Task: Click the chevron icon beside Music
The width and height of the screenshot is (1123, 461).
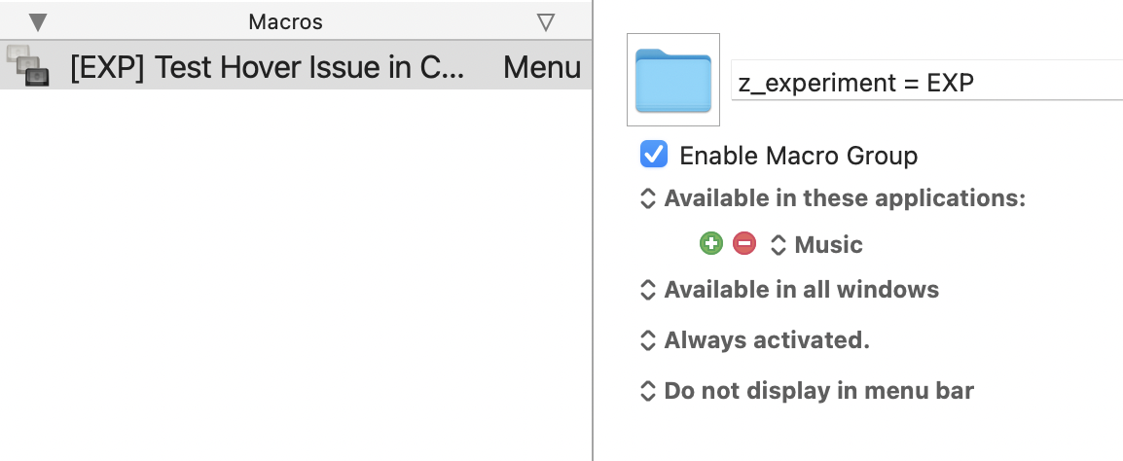Action: point(778,244)
